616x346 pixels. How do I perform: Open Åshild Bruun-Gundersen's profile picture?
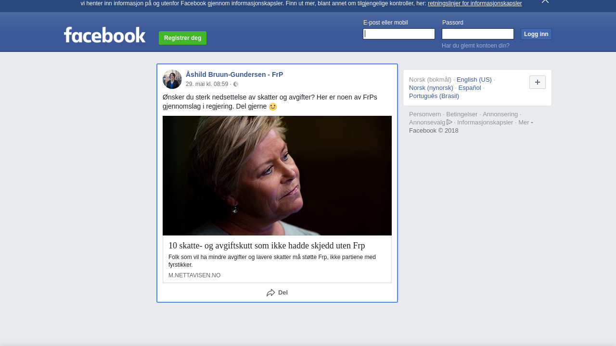click(x=172, y=79)
